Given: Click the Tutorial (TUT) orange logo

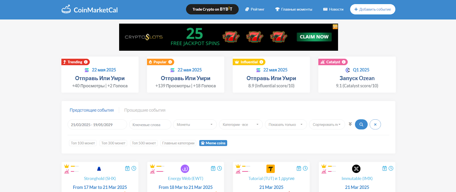Looking at the screenshot, I should pos(270,169).
